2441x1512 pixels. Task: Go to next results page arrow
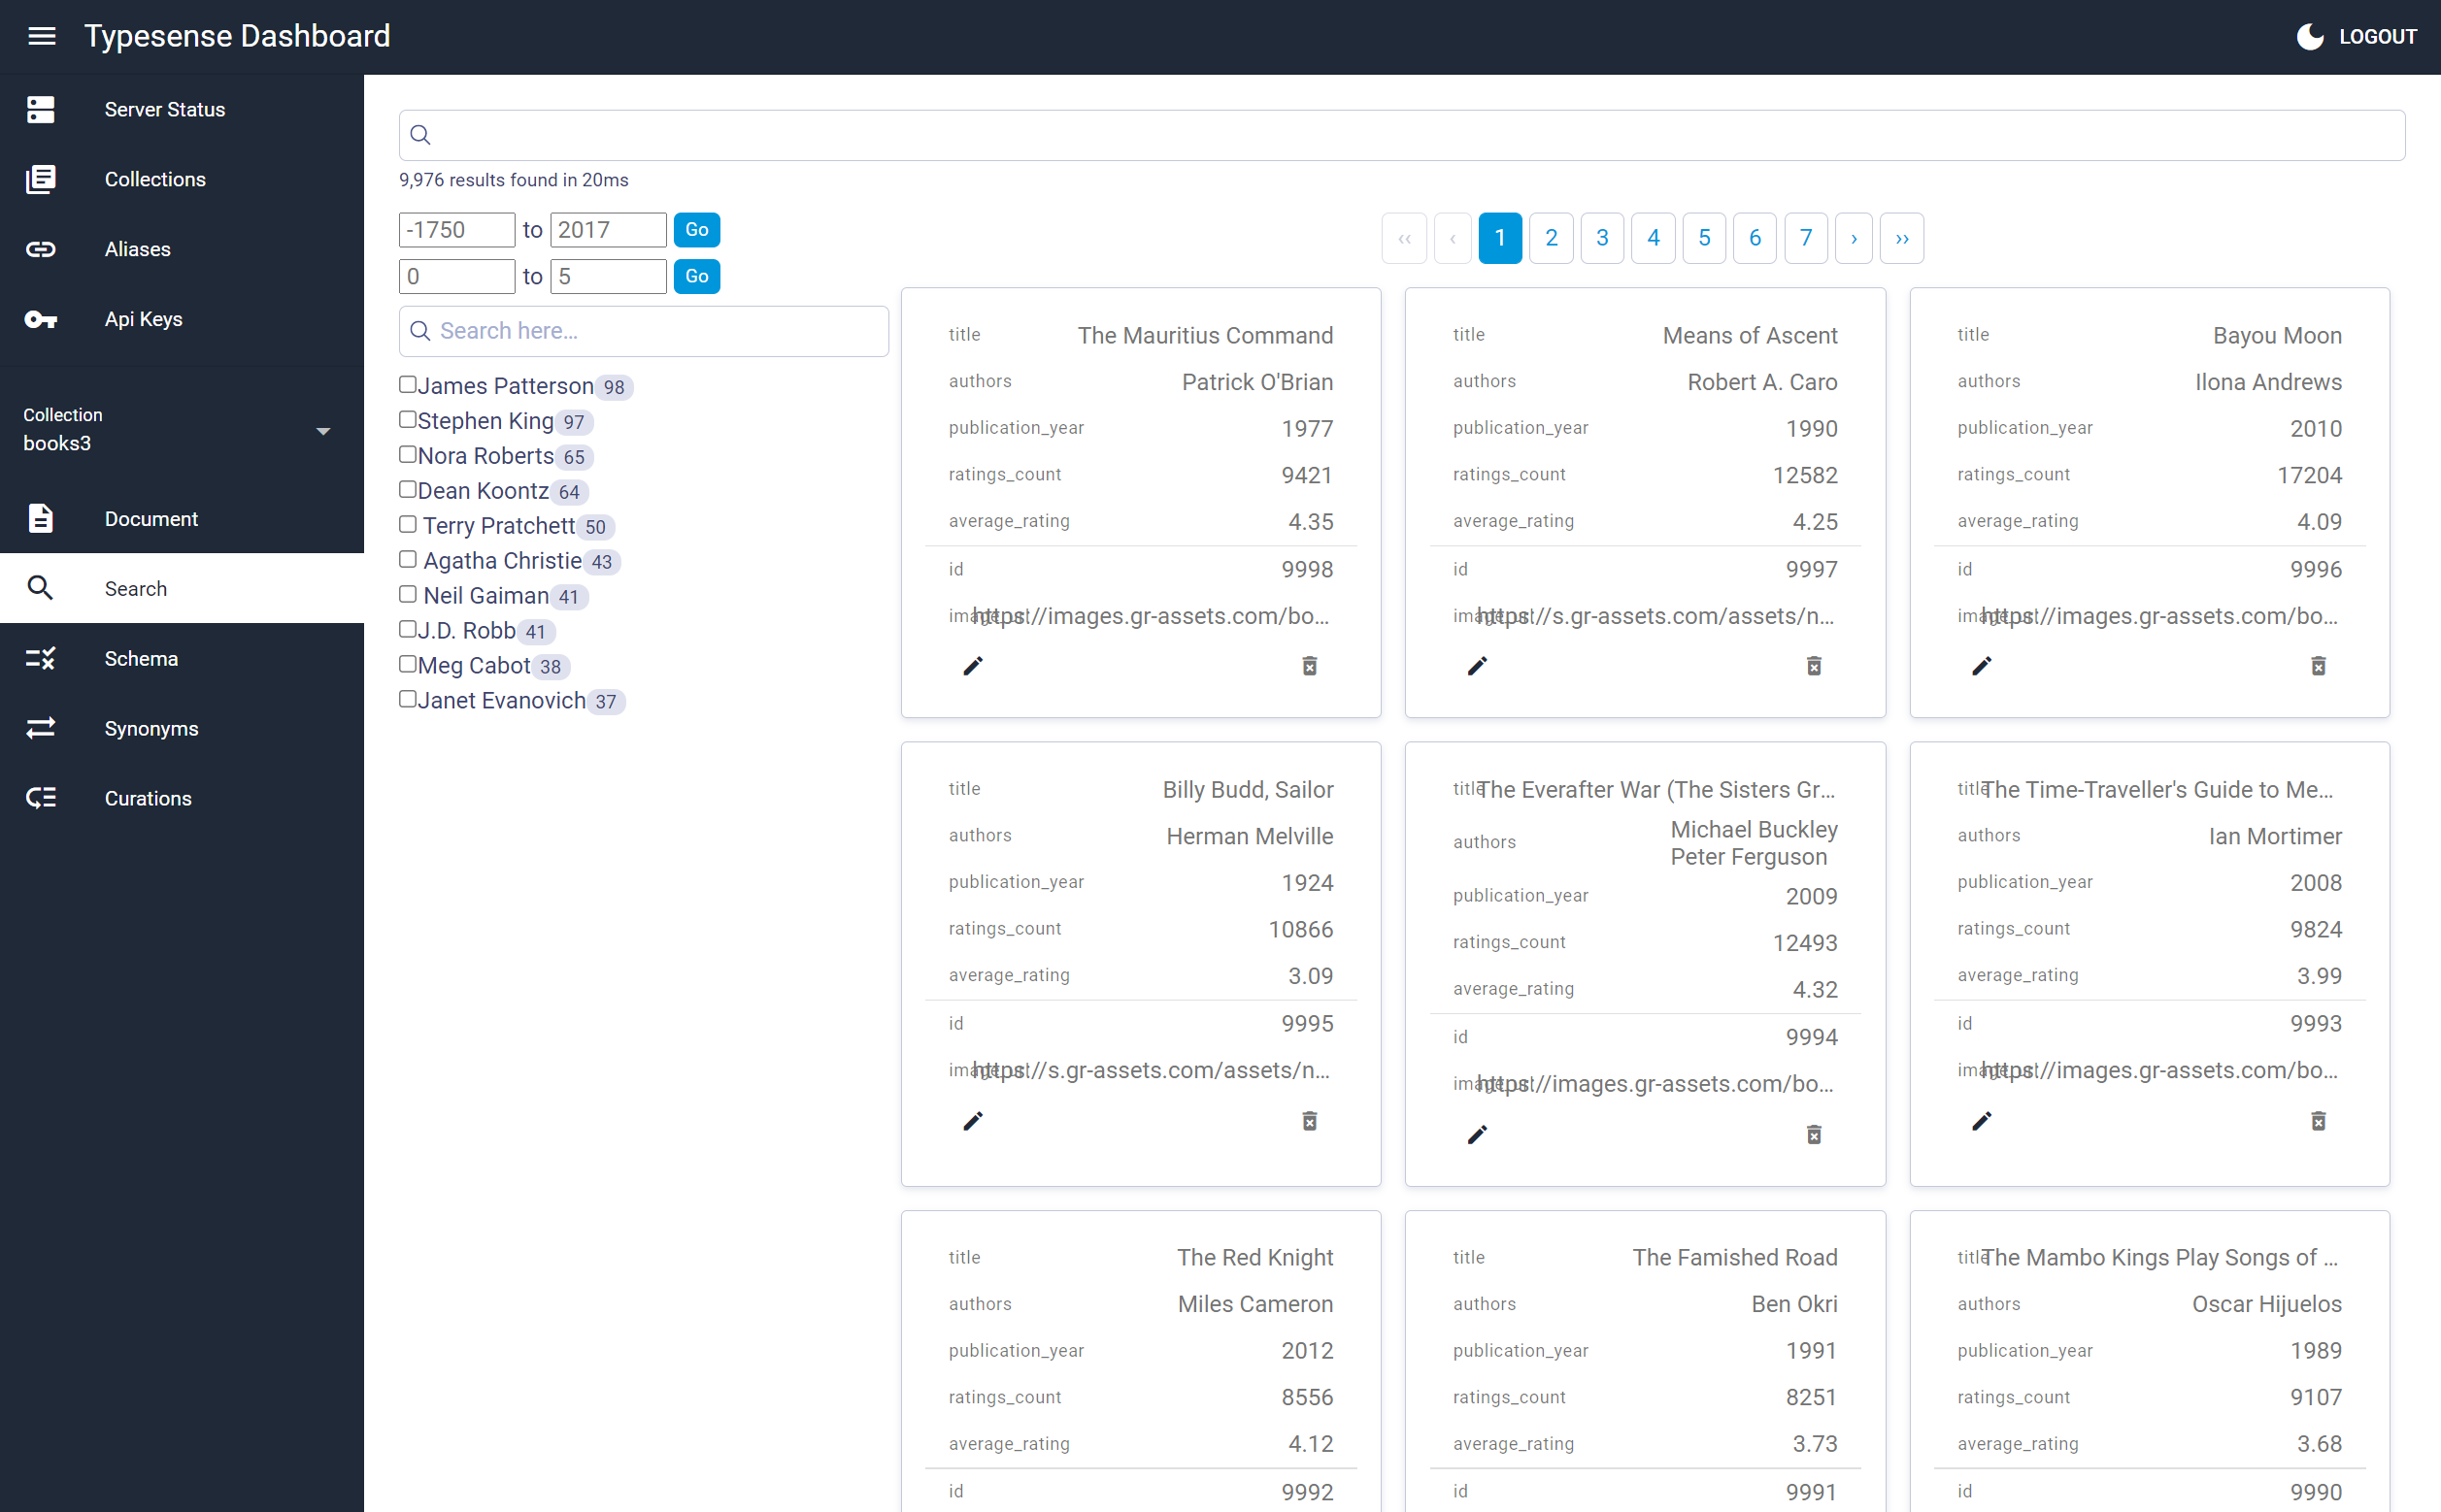click(1853, 238)
